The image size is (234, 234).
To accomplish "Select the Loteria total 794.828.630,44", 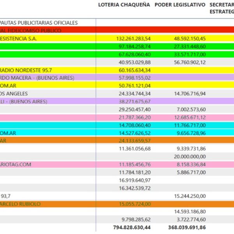I will click(x=132, y=227).
